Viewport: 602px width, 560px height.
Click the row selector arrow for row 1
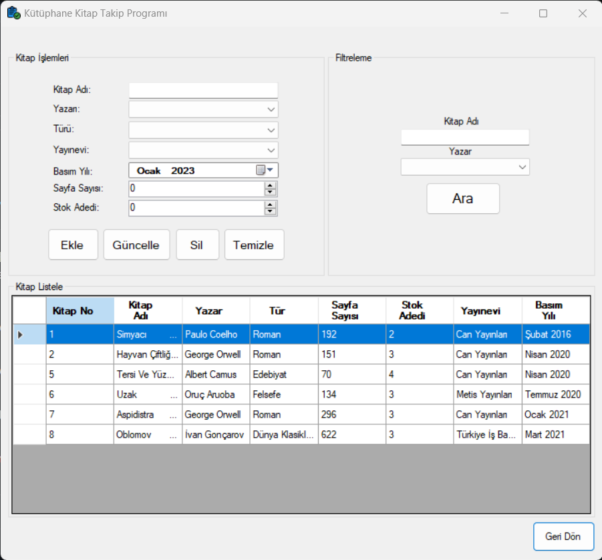coord(20,335)
